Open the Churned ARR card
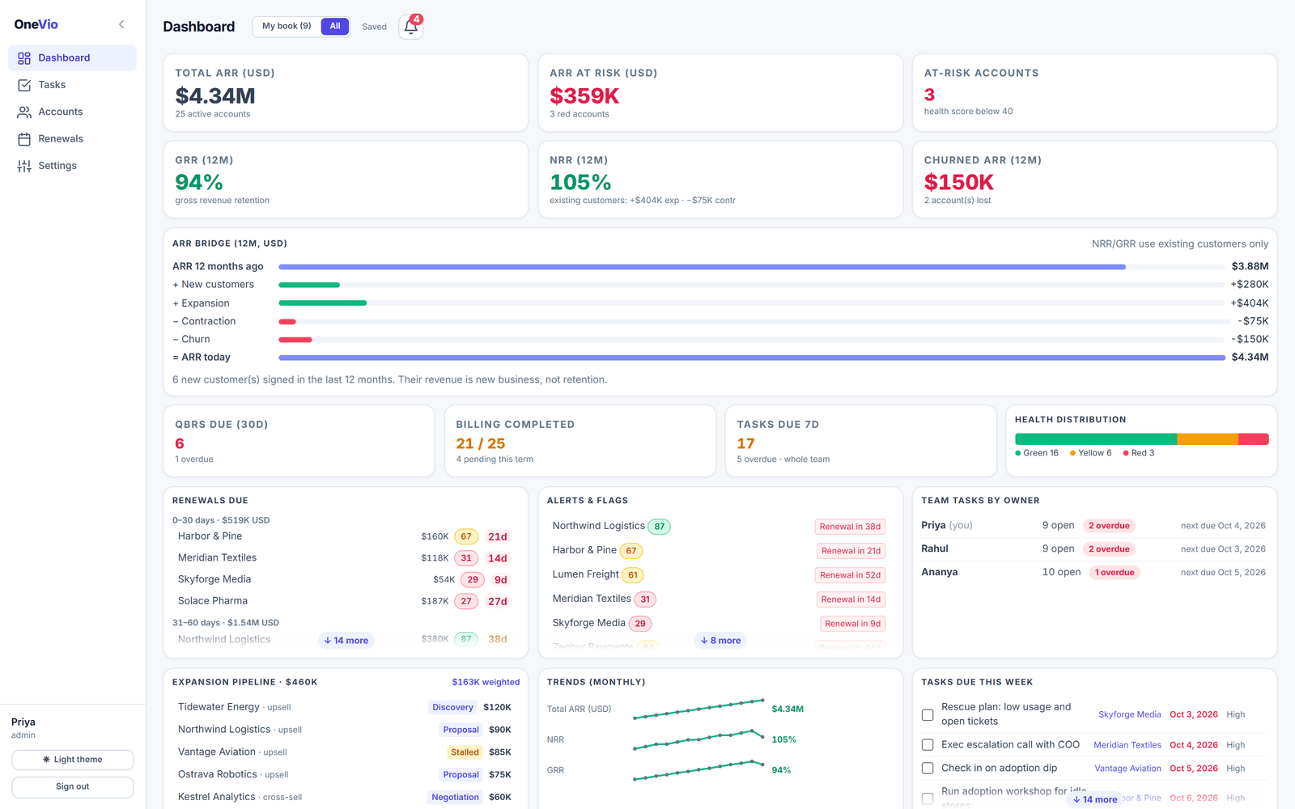The height and width of the screenshot is (809, 1295). (1094, 180)
